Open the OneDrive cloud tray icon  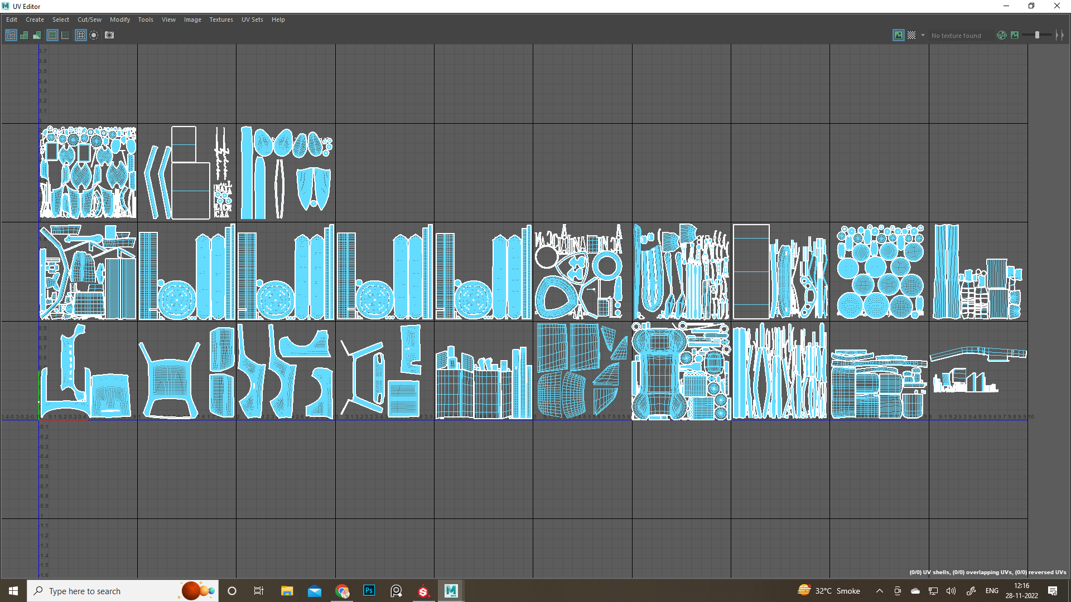pyautogui.click(x=915, y=591)
